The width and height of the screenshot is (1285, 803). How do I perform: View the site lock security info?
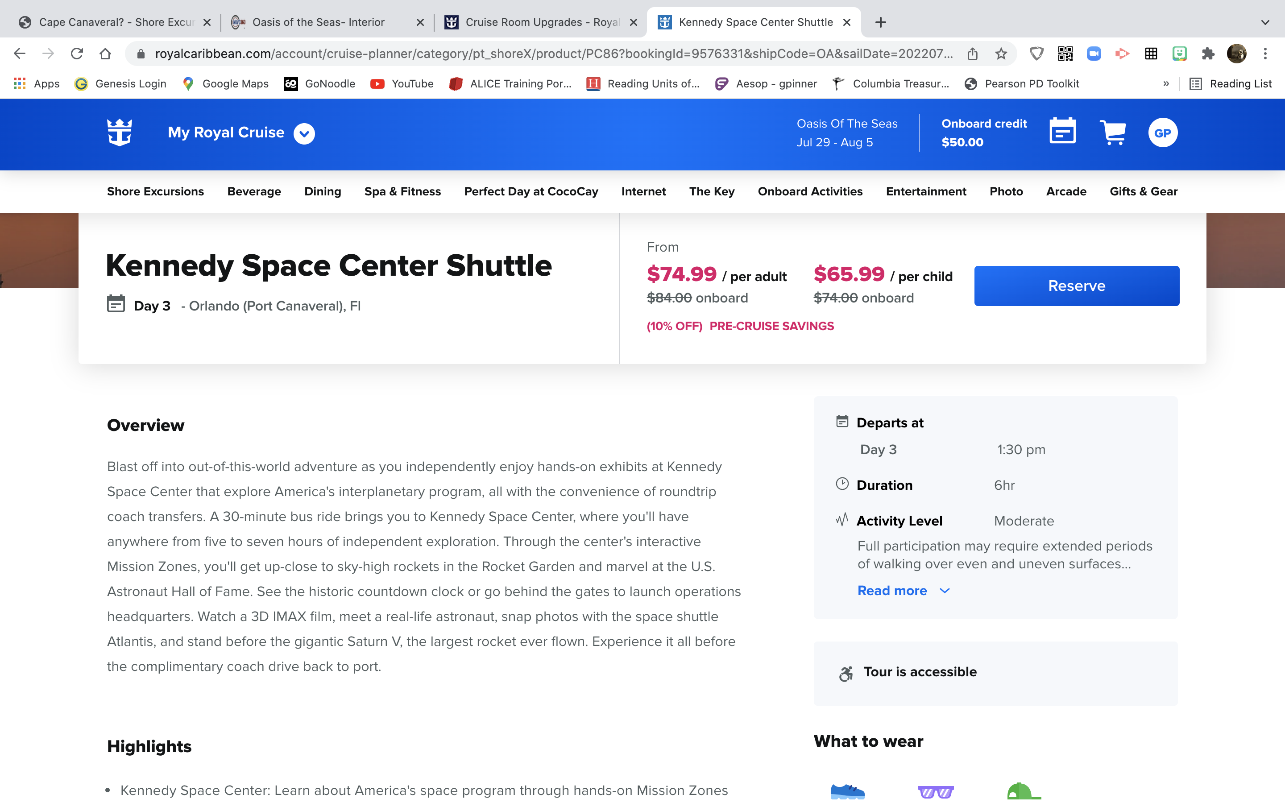click(141, 54)
